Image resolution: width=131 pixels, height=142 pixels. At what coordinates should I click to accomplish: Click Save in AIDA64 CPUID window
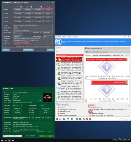point(42,136)
